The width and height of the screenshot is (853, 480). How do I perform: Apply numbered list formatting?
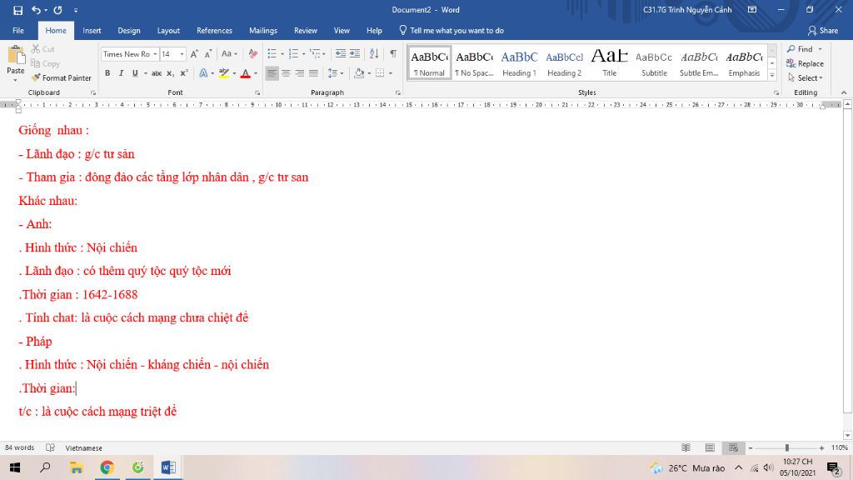point(293,54)
